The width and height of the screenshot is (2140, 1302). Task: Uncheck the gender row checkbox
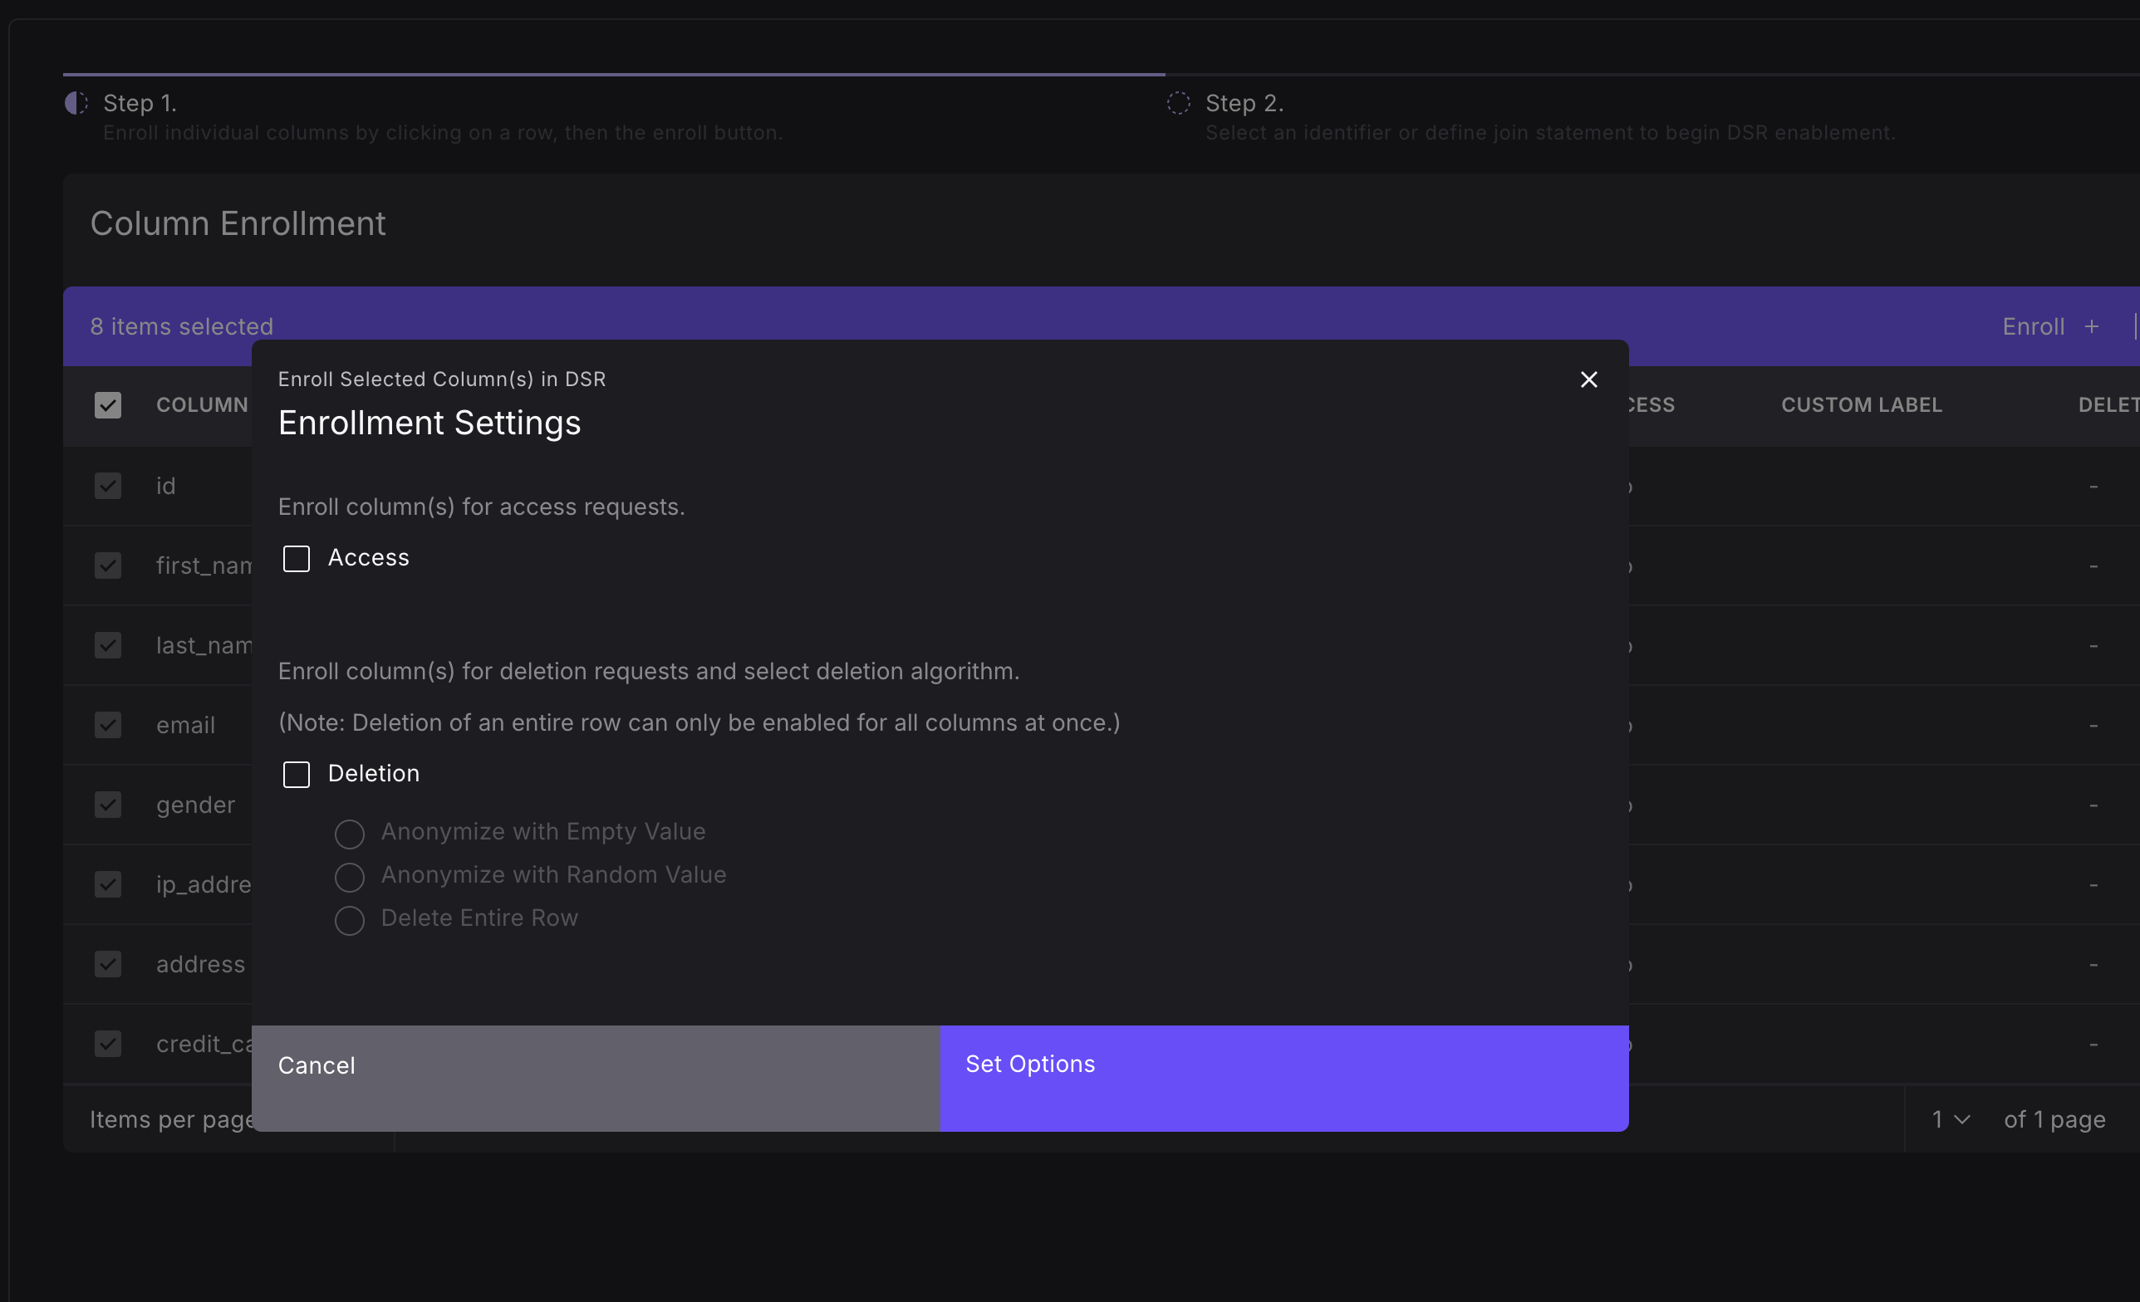click(x=108, y=805)
